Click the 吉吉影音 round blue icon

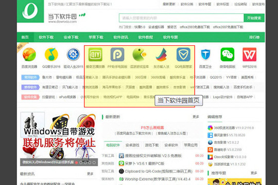(210, 142)
